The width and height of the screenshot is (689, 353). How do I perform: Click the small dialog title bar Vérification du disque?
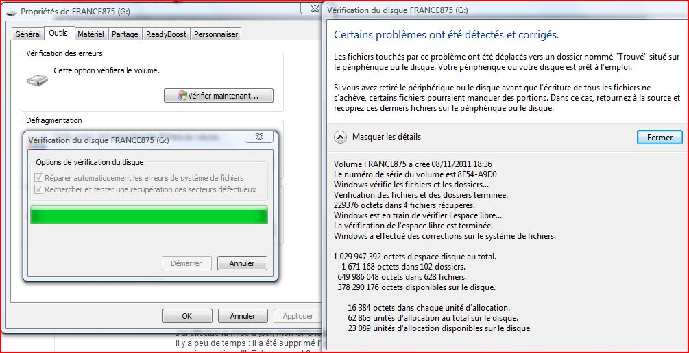point(99,140)
